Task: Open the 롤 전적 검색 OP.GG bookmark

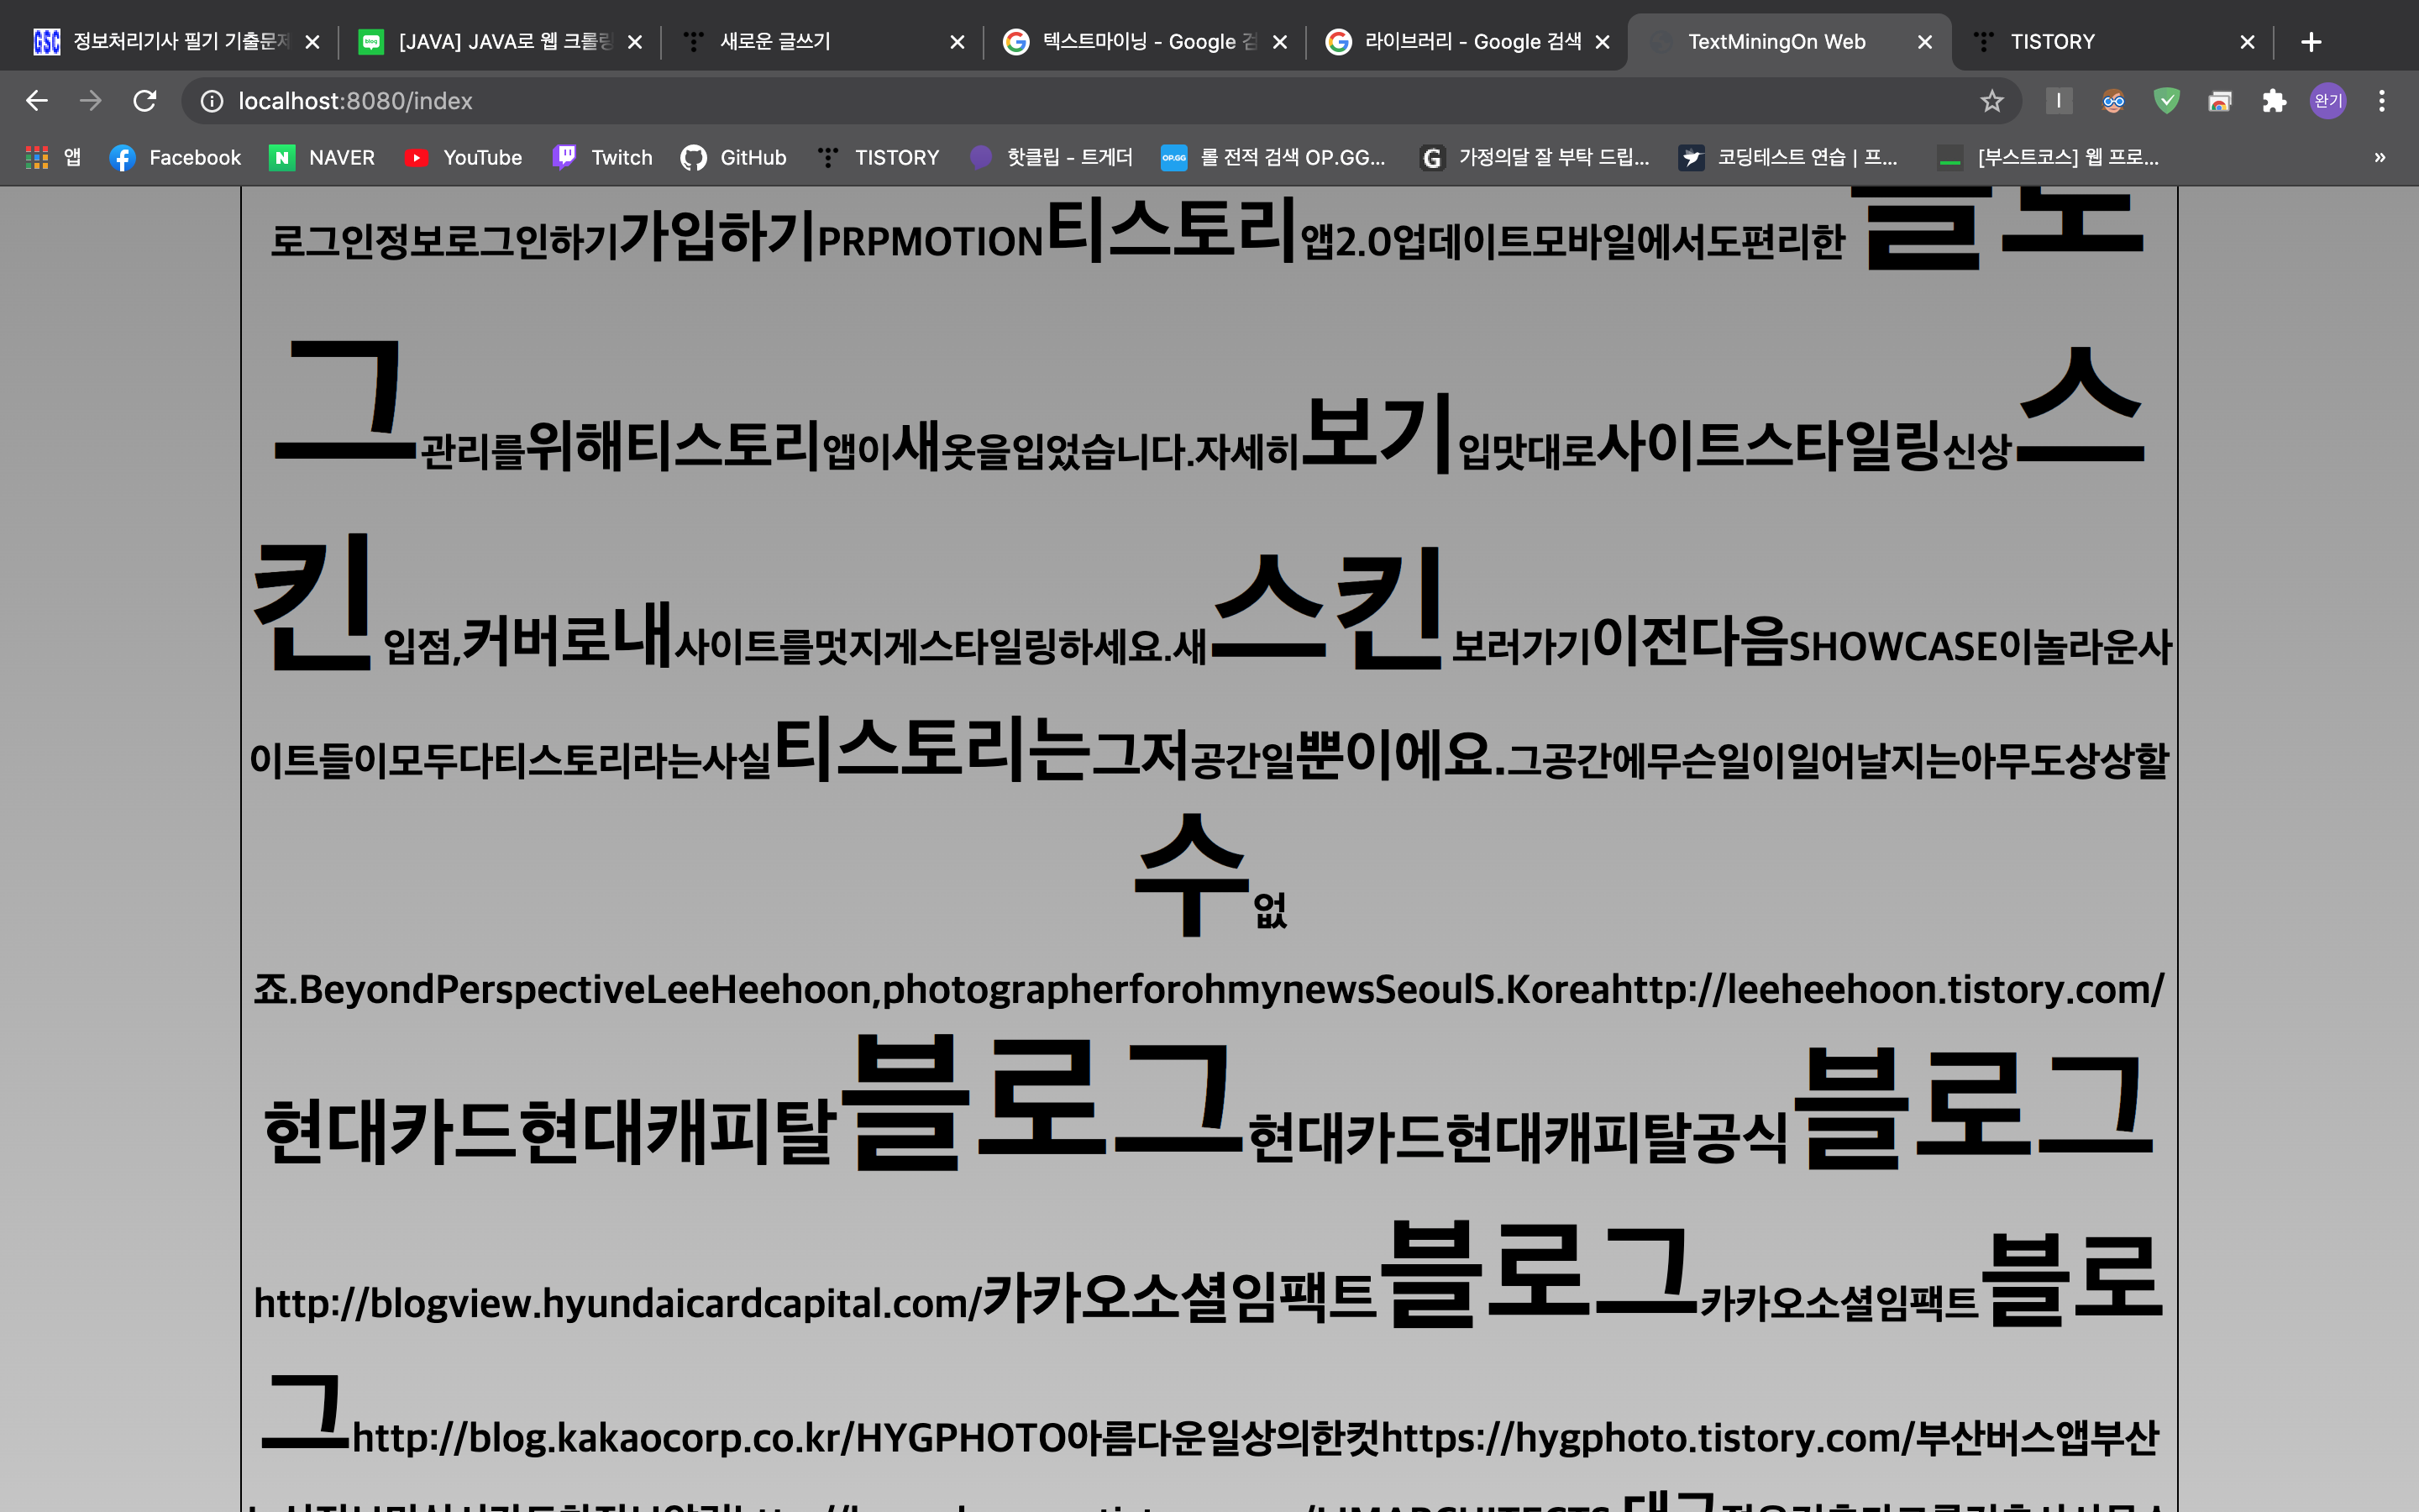Action: click(1272, 157)
